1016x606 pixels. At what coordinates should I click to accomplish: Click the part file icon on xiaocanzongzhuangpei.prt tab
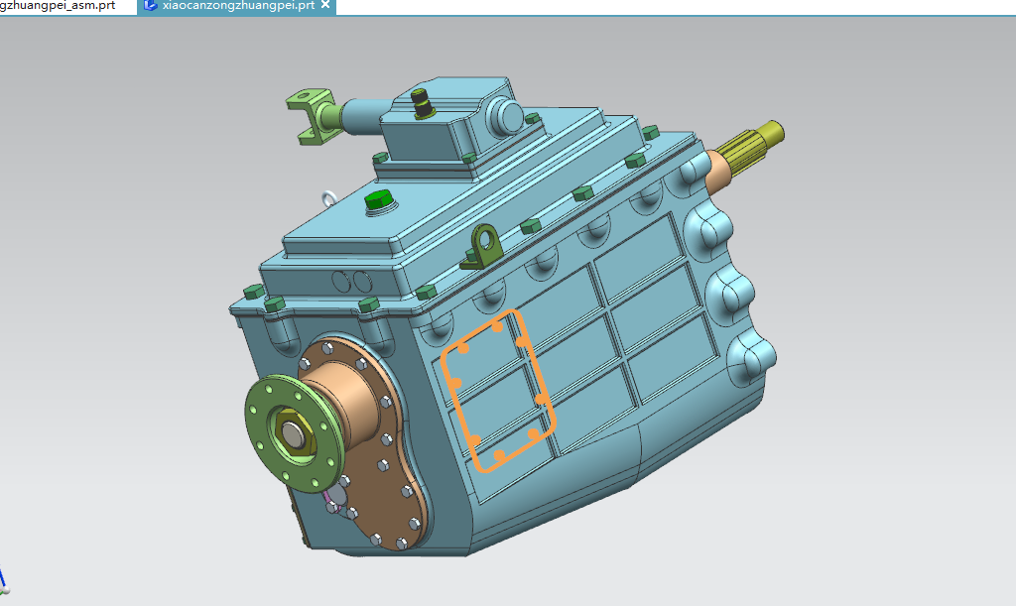(x=151, y=6)
